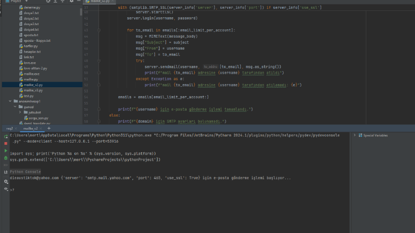Select highlighted mailke_v2.py tree row
415x233 pixels.
coord(42,85)
